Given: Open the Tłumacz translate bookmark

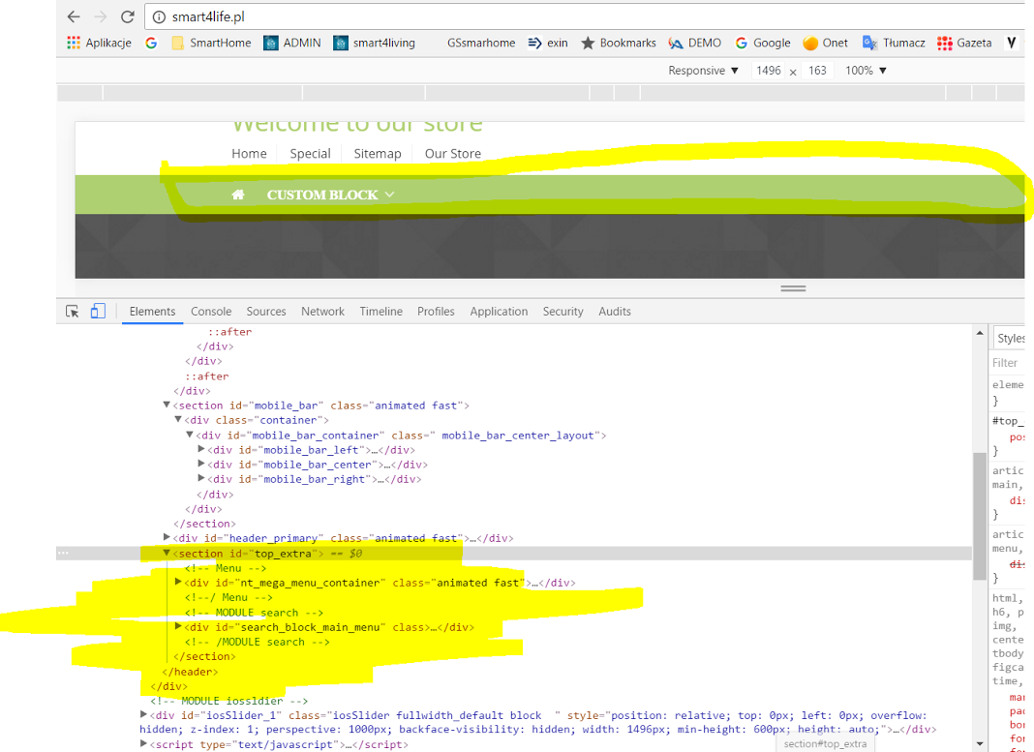Looking at the screenshot, I should (894, 43).
